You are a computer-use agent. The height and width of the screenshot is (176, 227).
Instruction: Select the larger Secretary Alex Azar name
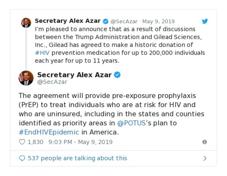click(x=74, y=75)
